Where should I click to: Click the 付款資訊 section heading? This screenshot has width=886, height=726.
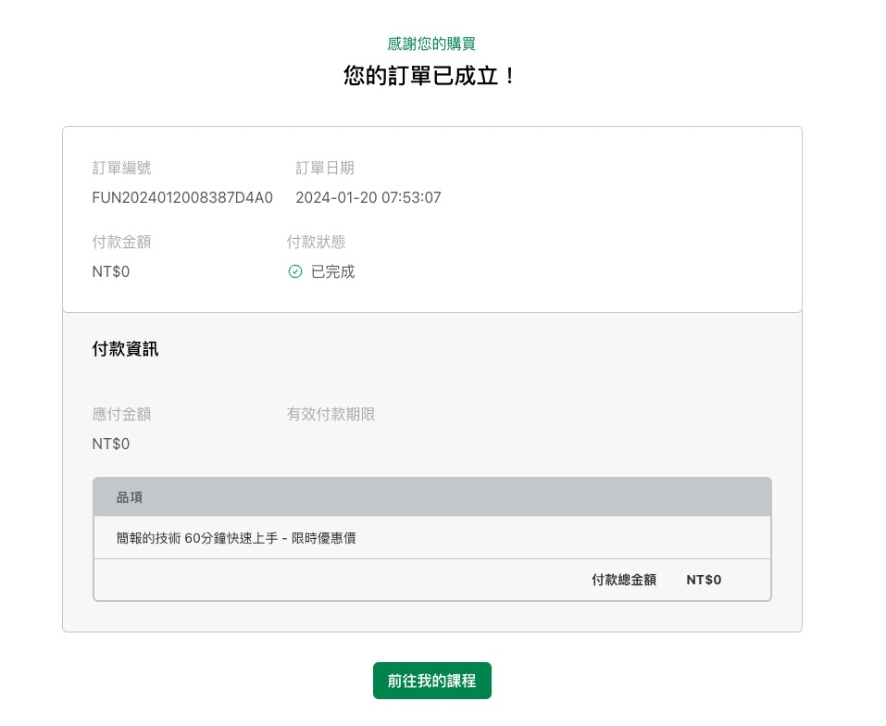click(125, 349)
